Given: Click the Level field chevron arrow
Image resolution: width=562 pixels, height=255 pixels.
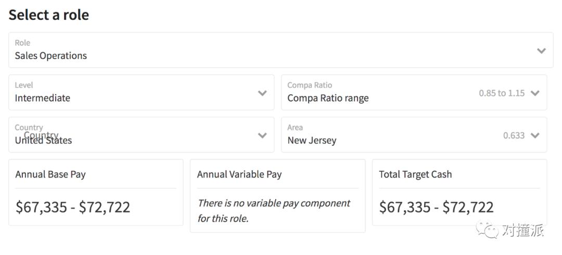Looking at the screenshot, I should [262, 93].
